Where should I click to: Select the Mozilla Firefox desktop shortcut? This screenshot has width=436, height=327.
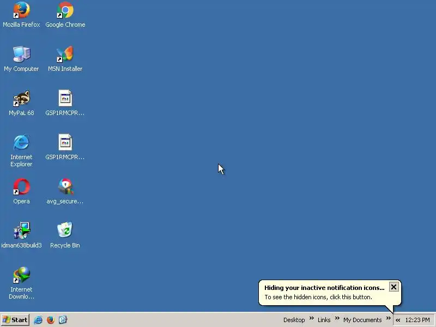21,15
